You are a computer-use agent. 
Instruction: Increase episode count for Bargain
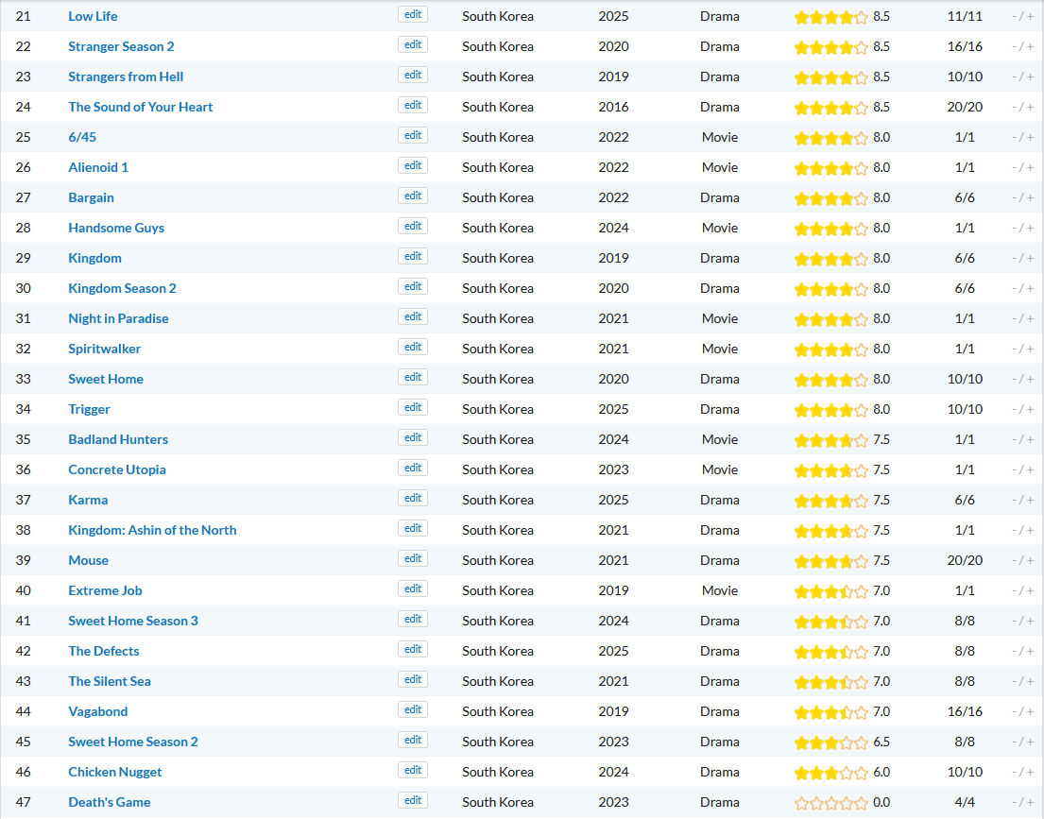1031,197
